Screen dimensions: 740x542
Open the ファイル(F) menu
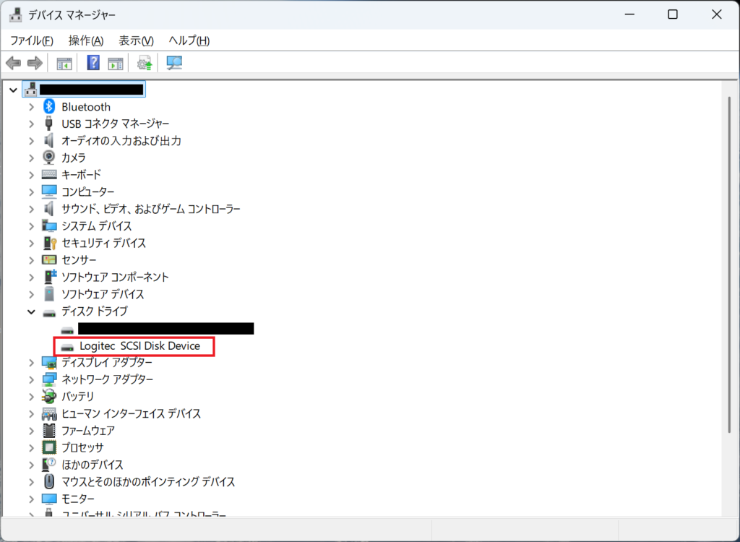pos(31,40)
